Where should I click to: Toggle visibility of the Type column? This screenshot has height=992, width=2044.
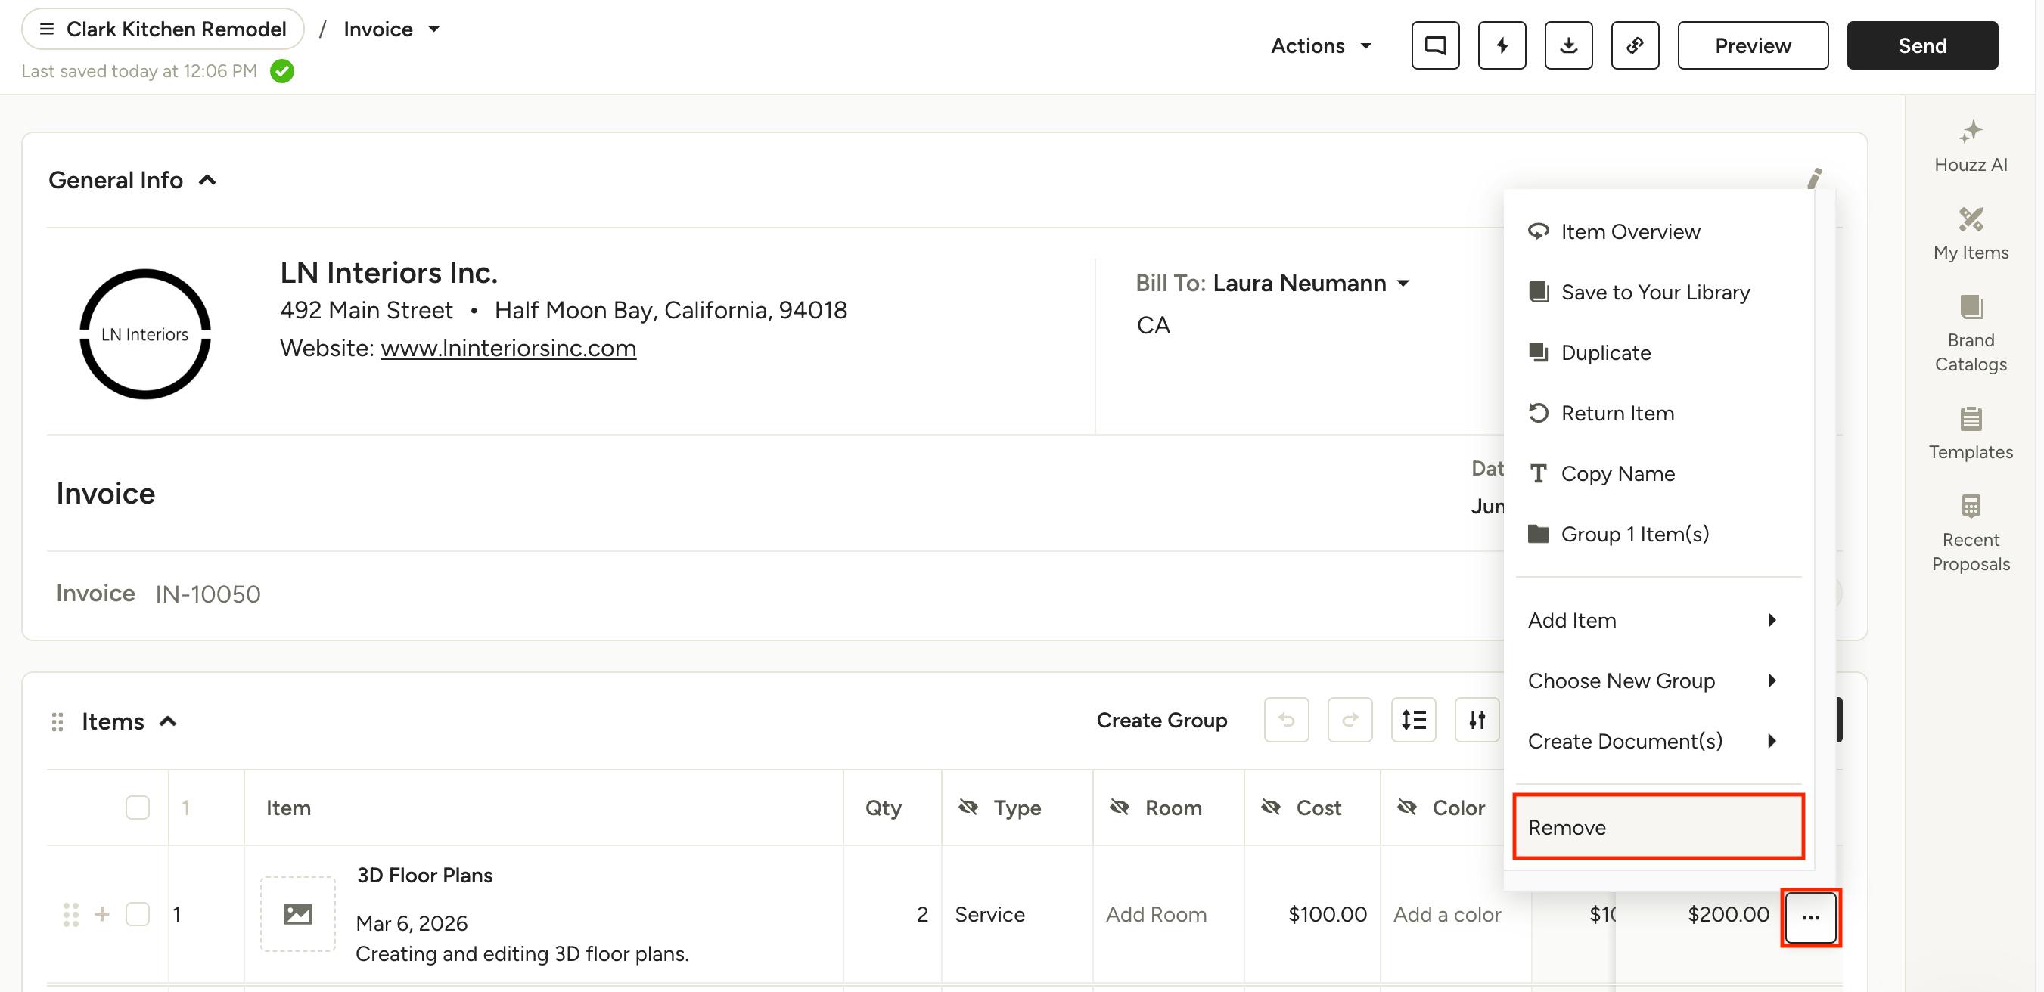point(968,808)
